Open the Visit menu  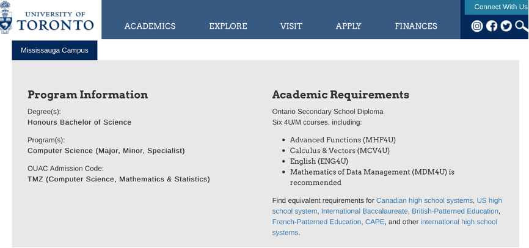click(x=291, y=26)
